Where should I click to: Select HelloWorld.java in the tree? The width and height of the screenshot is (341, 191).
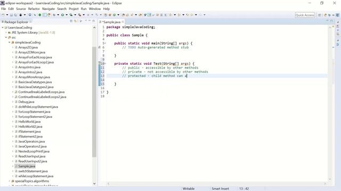29,121
